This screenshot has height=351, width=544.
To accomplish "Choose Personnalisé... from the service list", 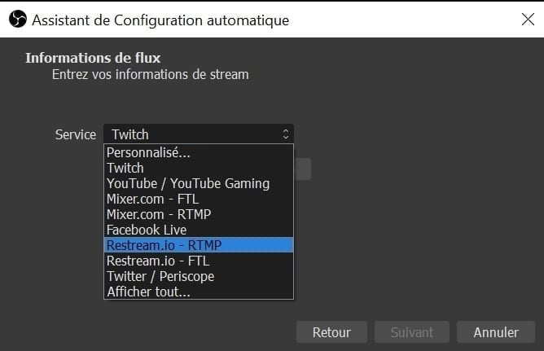I will [x=199, y=152].
